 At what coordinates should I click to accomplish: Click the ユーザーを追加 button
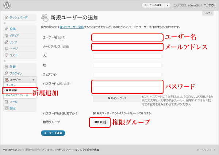click(x=53, y=133)
